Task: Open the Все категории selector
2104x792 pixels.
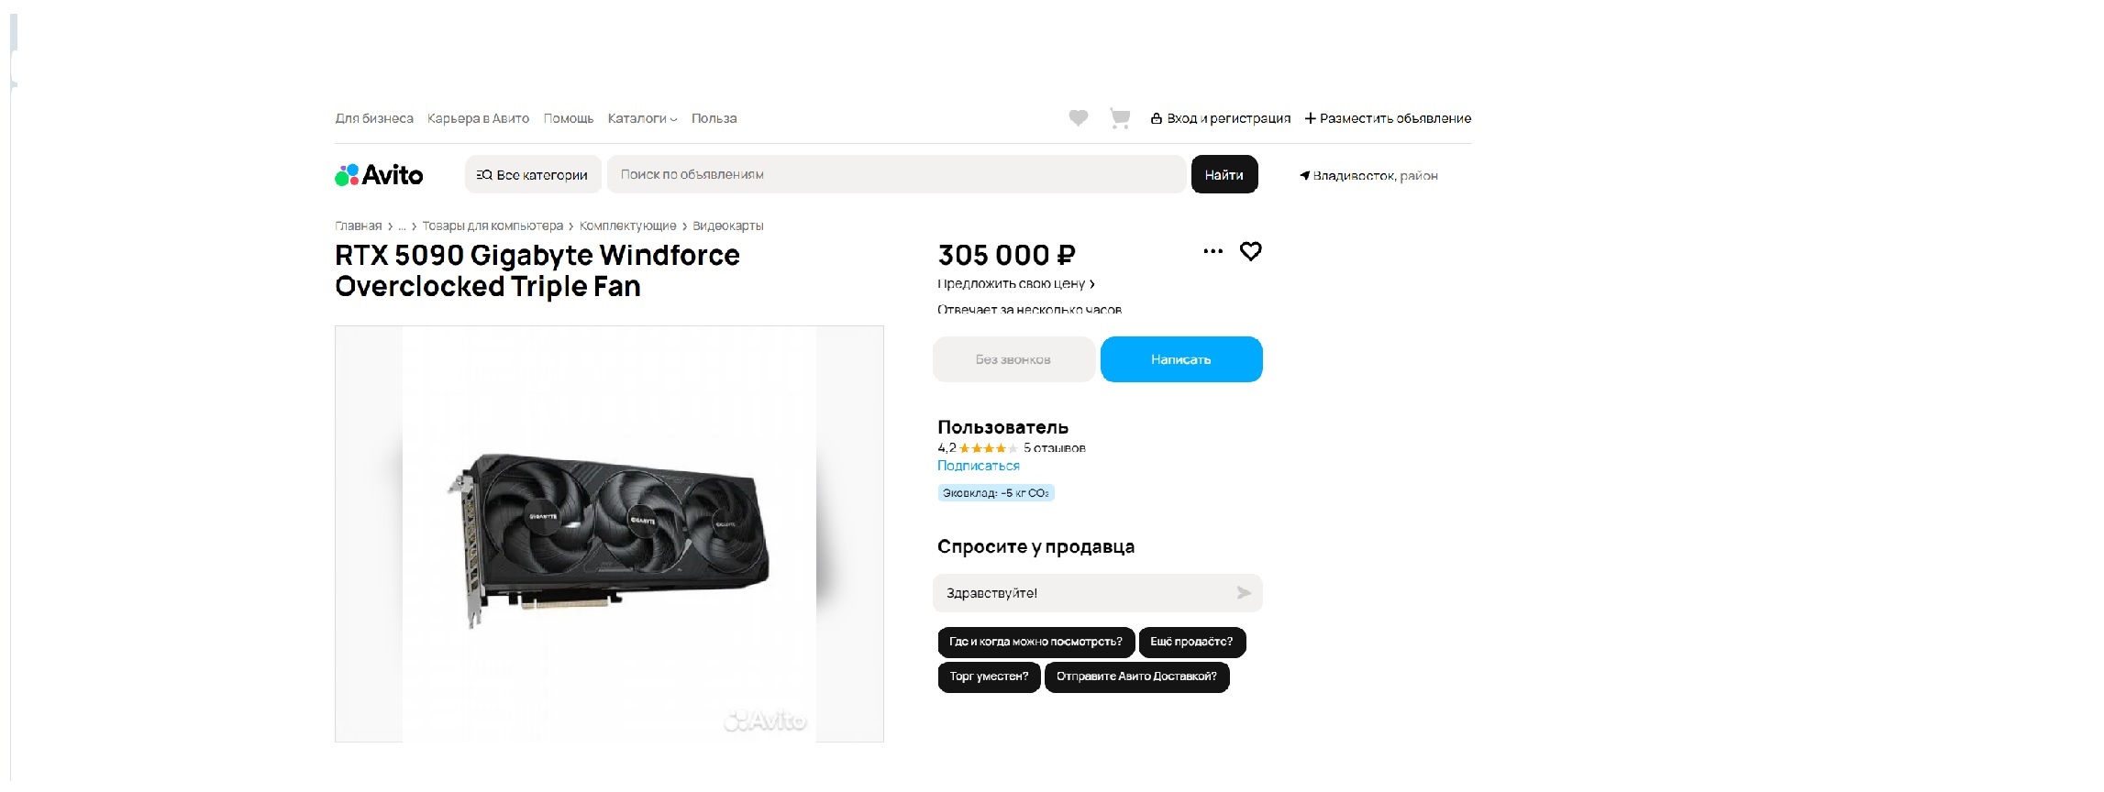Action: pos(533,175)
